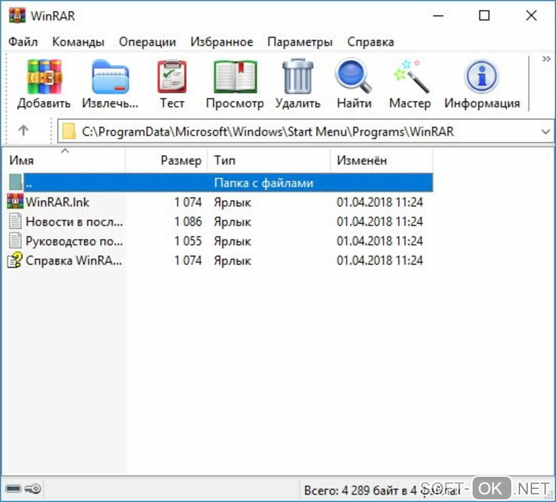
Task: Open the Найти magnifier search tool
Action: [354, 84]
